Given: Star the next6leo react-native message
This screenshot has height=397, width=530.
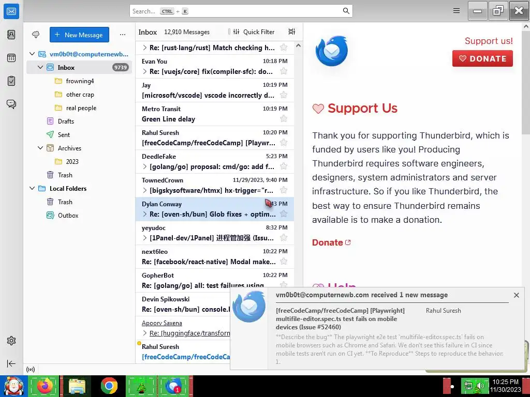Looking at the screenshot, I should pos(284,261).
